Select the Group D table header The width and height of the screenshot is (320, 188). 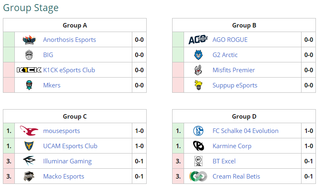tap(244, 117)
